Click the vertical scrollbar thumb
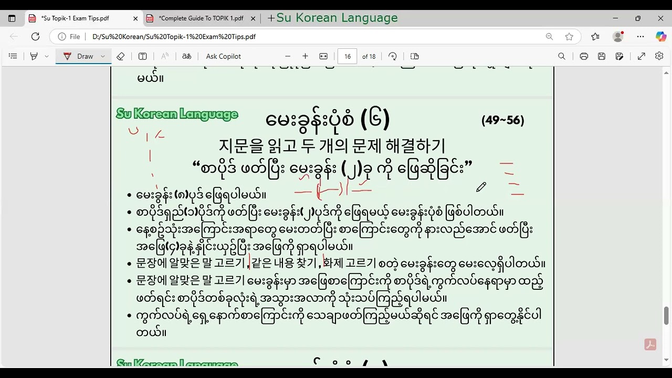The width and height of the screenshot is (672, 378). click(666, 316)
